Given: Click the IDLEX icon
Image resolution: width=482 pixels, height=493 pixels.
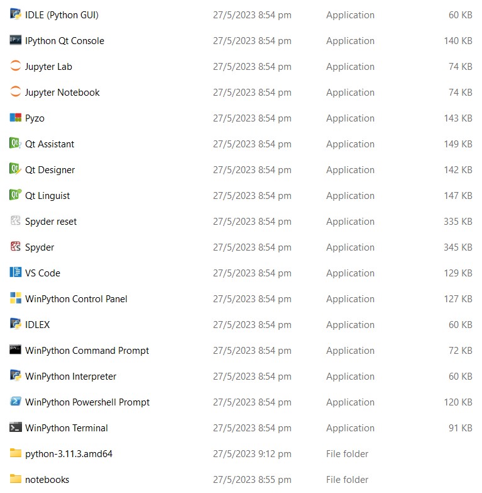Looking at the screenshot, I should point(15,324).
